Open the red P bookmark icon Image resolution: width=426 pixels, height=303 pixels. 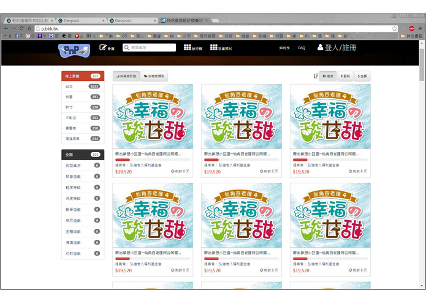click(x=77, y=36)
